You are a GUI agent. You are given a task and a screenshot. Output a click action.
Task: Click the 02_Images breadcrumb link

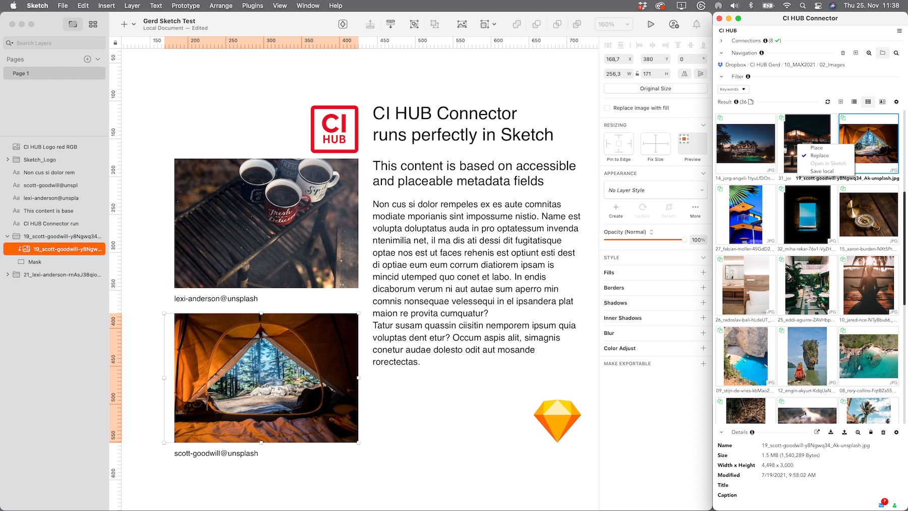832,65
